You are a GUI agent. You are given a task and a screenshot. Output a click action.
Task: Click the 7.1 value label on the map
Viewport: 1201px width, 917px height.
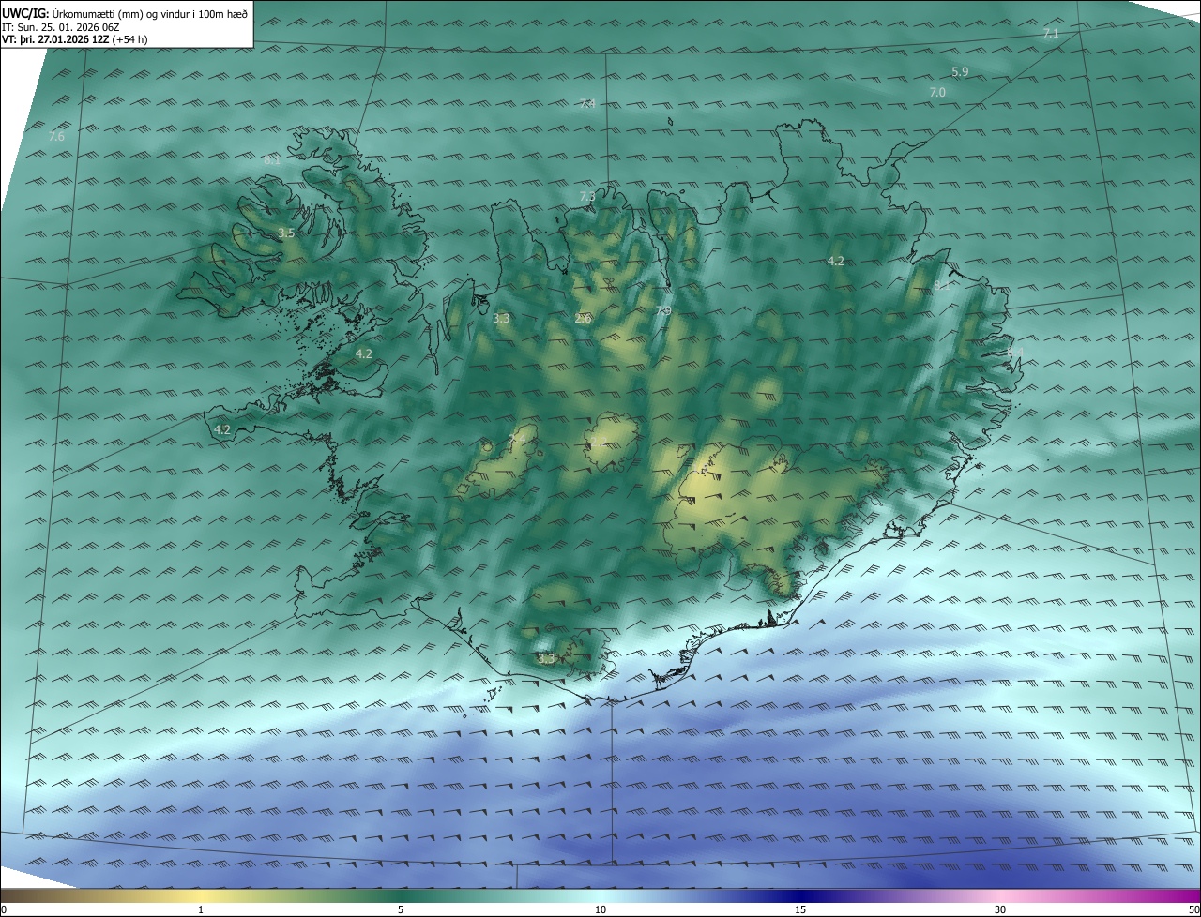click(x=1051, y=34)
